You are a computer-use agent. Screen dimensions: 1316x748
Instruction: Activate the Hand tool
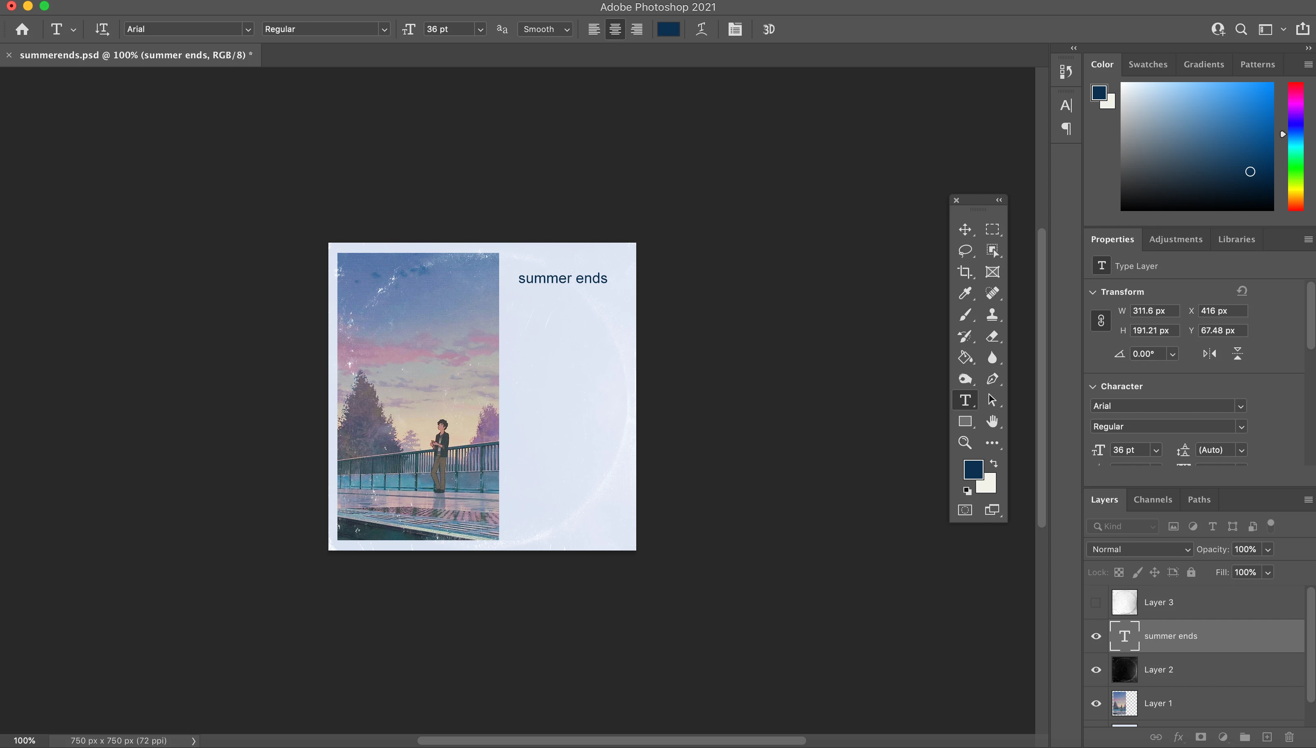(x=992, y=421)
